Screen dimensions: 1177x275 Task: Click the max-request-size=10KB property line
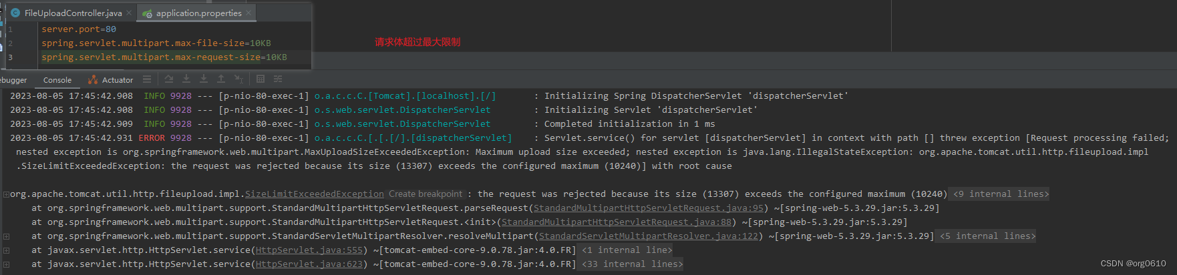pos(164,57)
